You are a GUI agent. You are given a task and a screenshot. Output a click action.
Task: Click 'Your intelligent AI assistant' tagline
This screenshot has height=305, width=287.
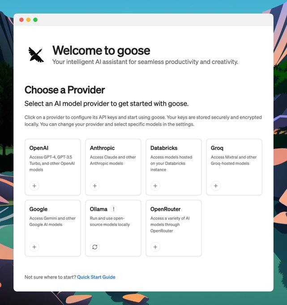click(x=145, y=62)
